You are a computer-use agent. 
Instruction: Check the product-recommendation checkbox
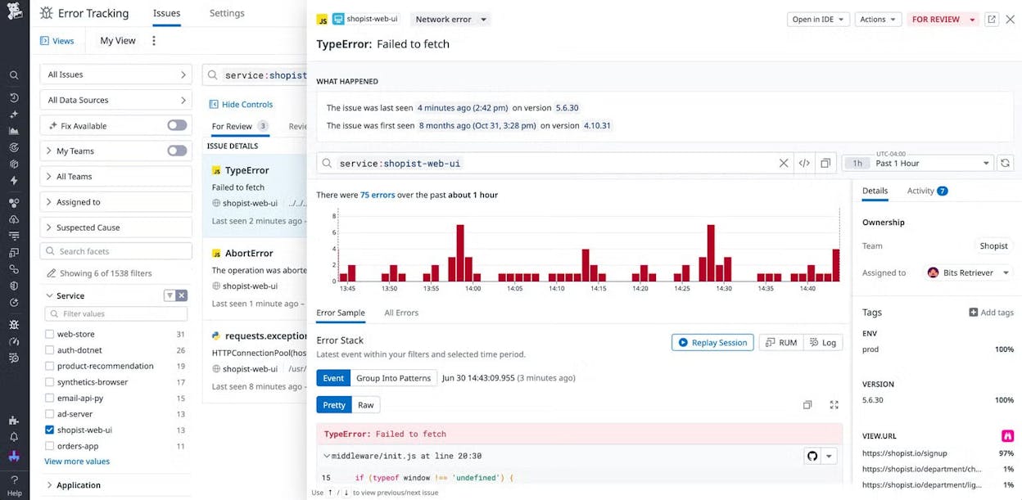click(x=49, y=367)
